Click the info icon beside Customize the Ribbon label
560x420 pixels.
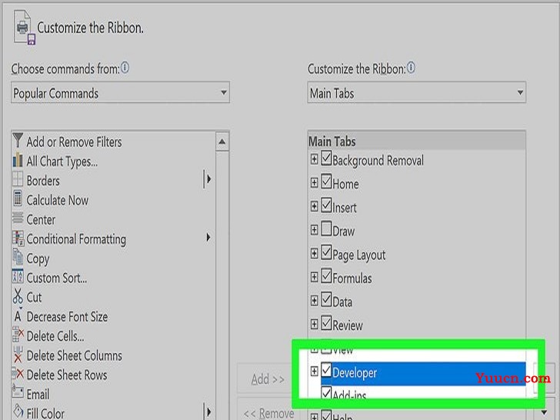pos(411,68)
